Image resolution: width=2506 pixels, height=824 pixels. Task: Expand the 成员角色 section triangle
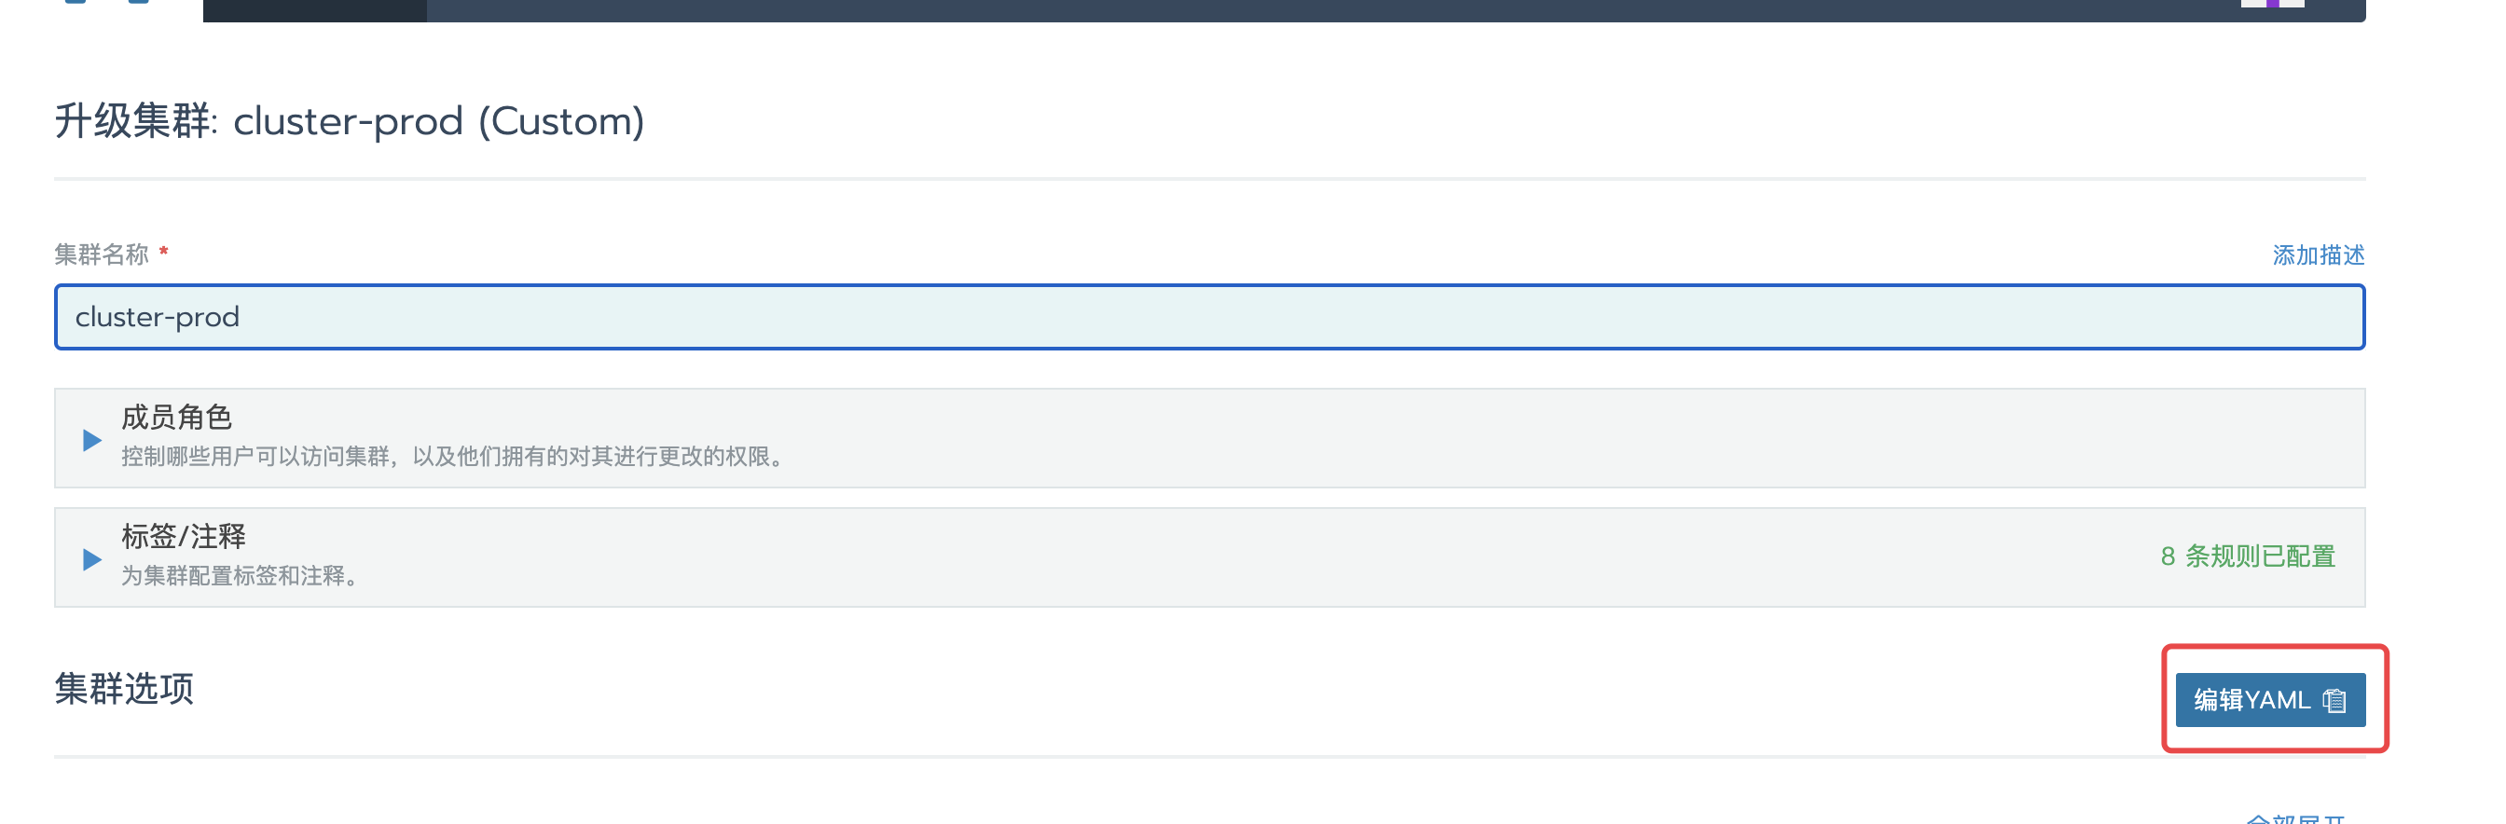[92, 440]
